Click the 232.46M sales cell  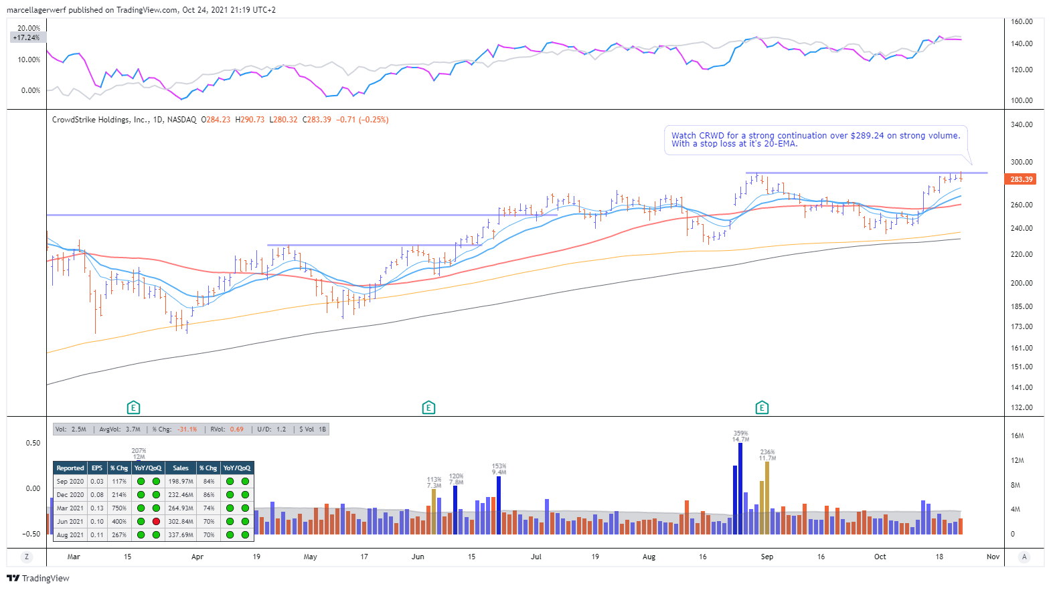(x=181, y=495)
